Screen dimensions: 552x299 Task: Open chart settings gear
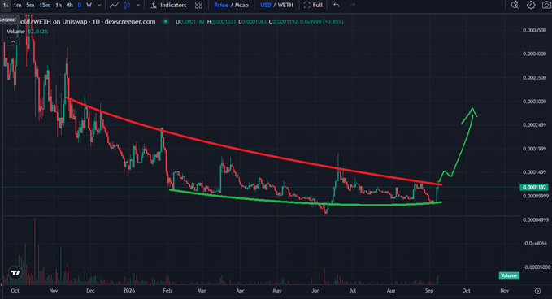pyautogui.click(x=531, y=5)
